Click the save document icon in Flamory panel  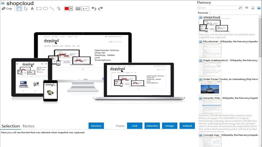coord(253,8)
